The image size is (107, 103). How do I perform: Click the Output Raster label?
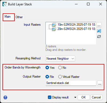[x=32, y=77]
